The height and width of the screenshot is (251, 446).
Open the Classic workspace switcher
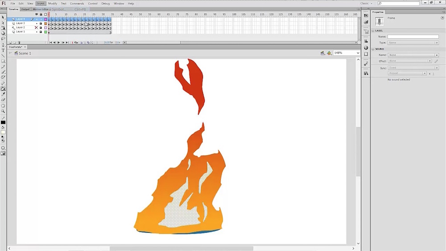[366, 3]
